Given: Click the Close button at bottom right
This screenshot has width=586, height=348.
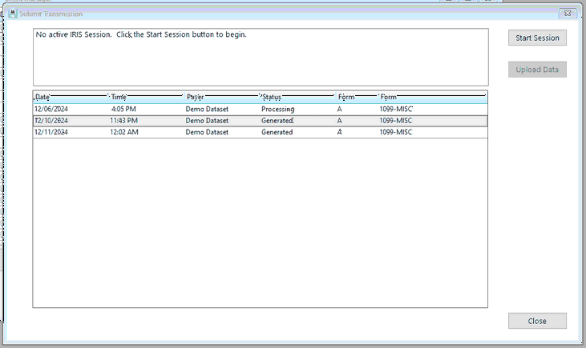Looking at the screenshot, I should tap(537, 321).
